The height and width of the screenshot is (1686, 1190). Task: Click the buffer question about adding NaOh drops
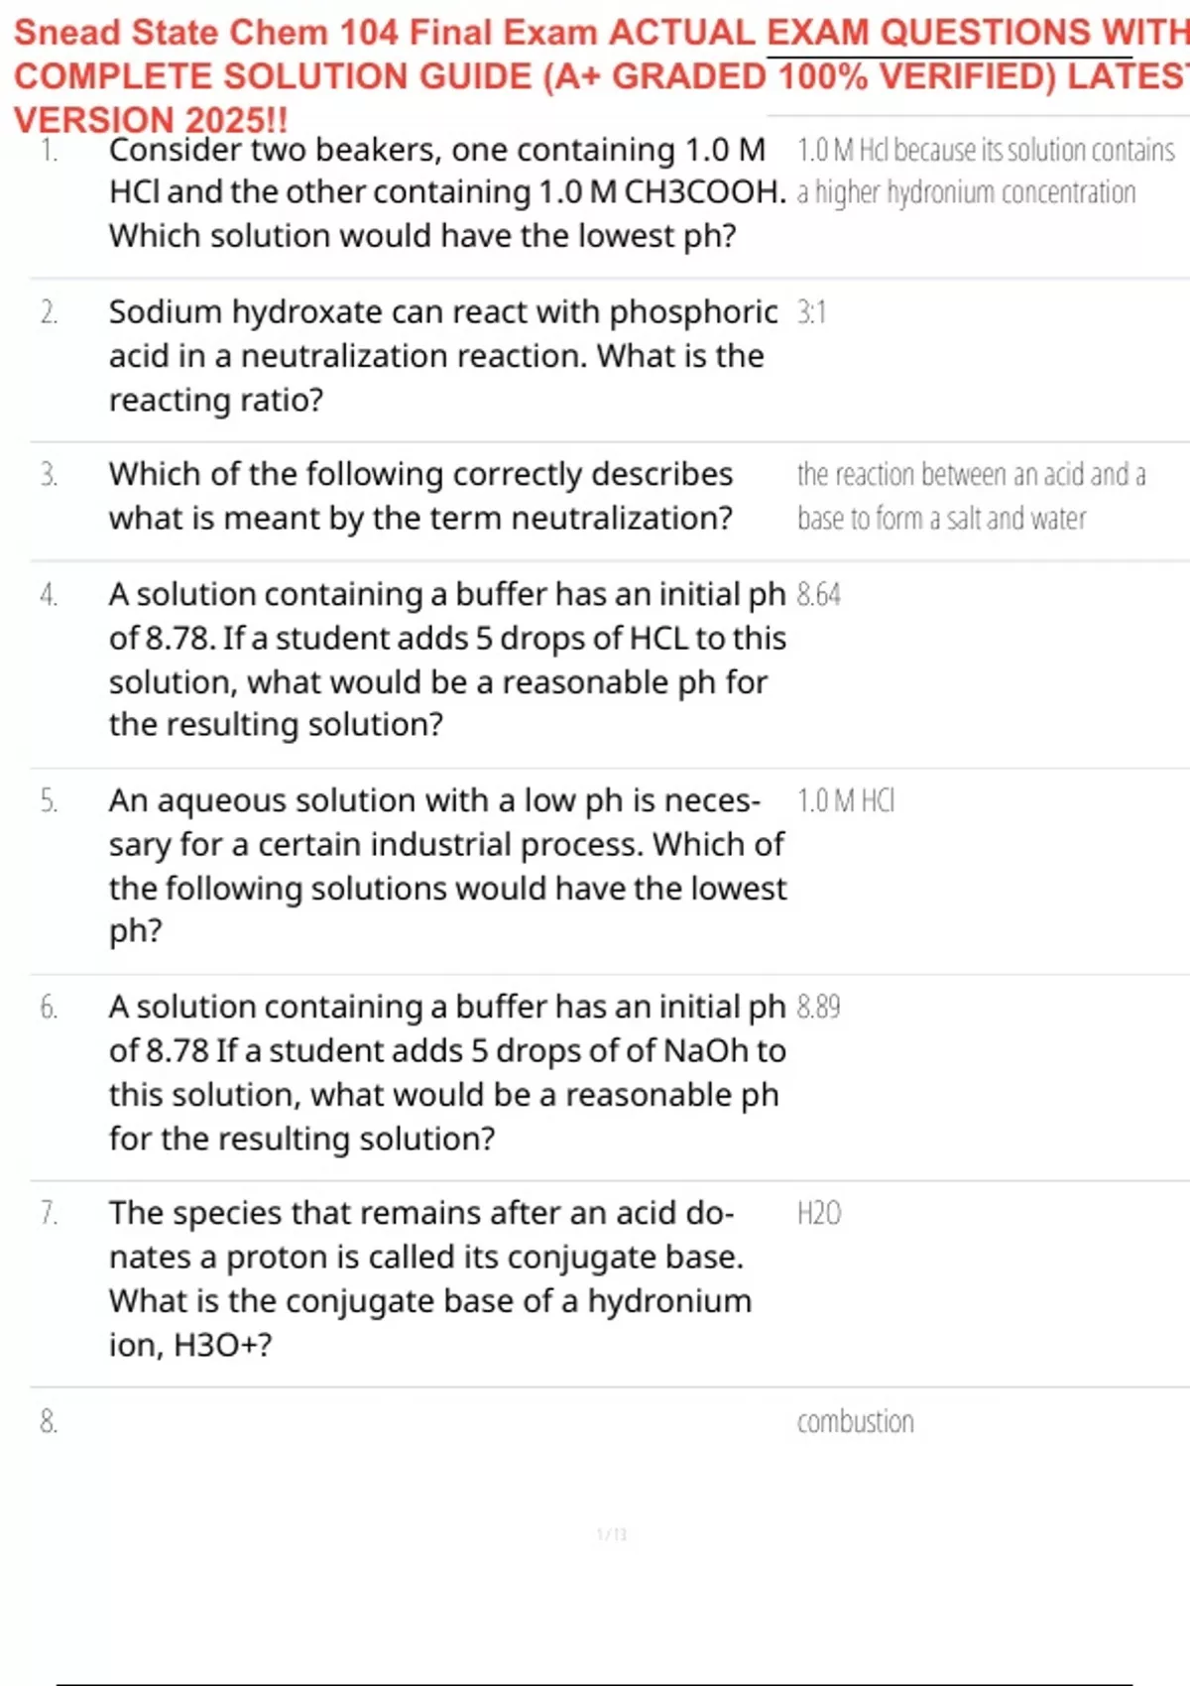tap(446, 1072)
